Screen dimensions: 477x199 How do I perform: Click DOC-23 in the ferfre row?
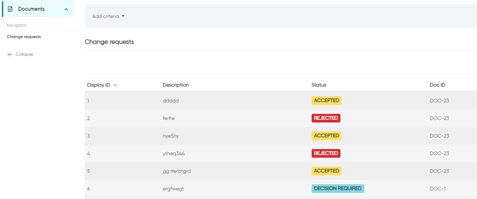pyautogui.click(x=440, y=118)
